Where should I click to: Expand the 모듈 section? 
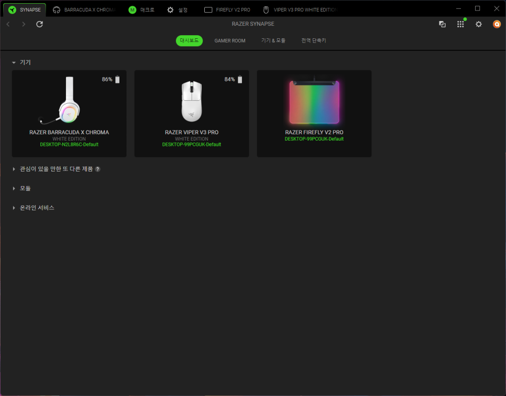[14, 188]
